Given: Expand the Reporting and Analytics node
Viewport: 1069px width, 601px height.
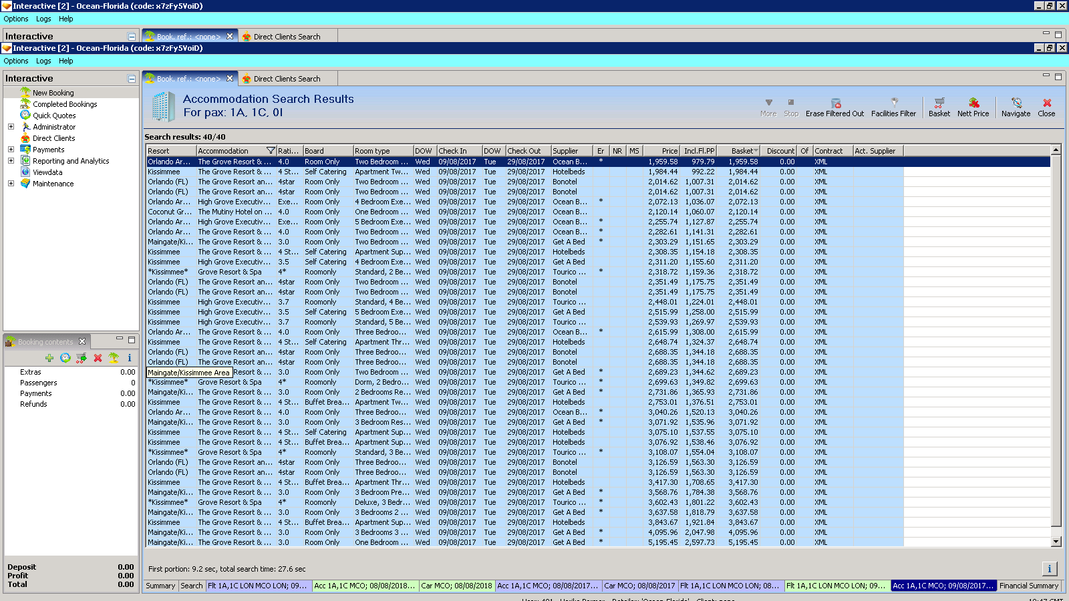Looking at the screenshot, I should click(x=11, y=161).
